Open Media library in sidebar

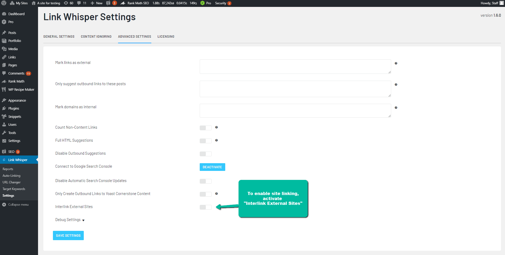[x=19, y=49]
